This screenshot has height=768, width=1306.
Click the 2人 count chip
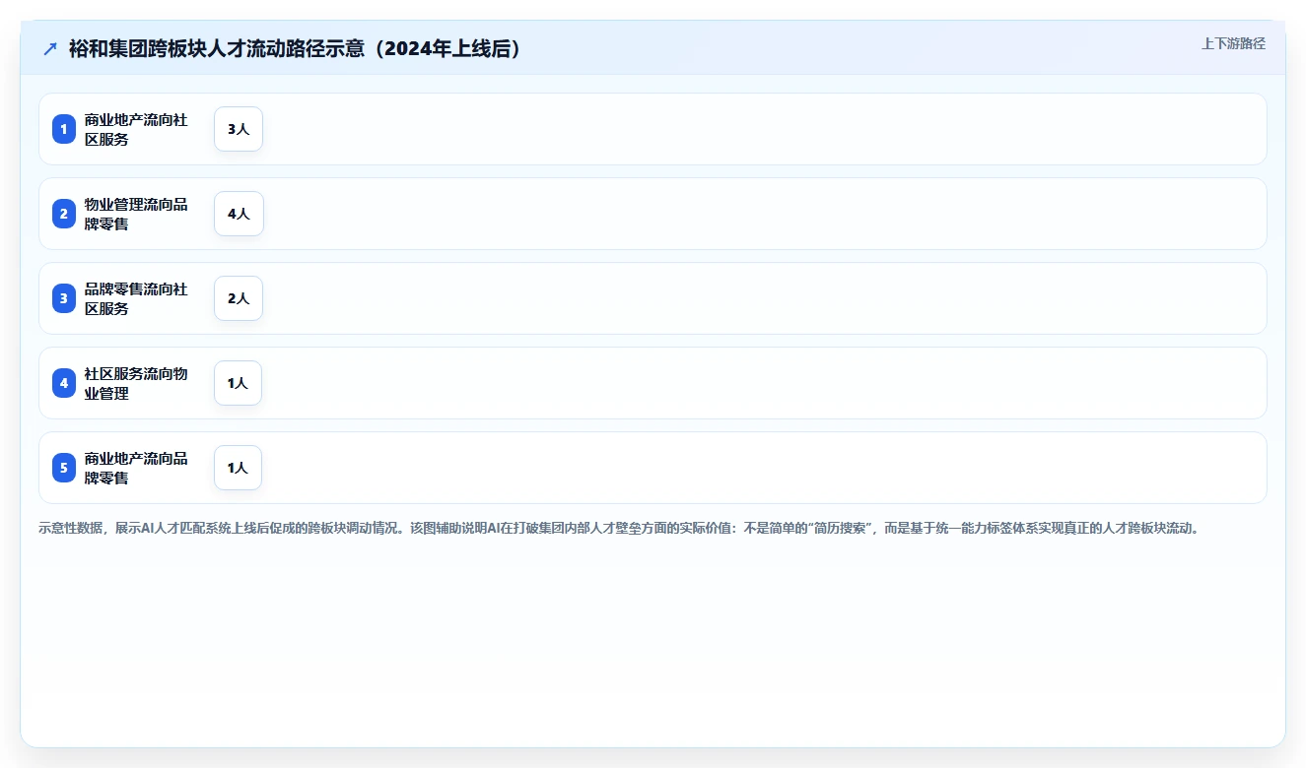point(239,298)
